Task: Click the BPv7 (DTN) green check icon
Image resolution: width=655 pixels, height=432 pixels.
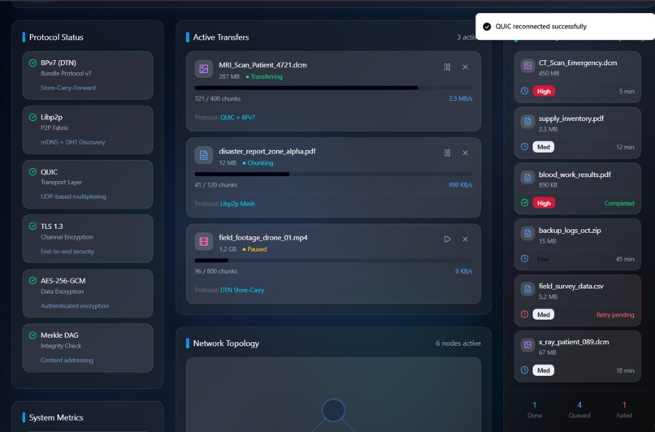Action: click(33, 63)
